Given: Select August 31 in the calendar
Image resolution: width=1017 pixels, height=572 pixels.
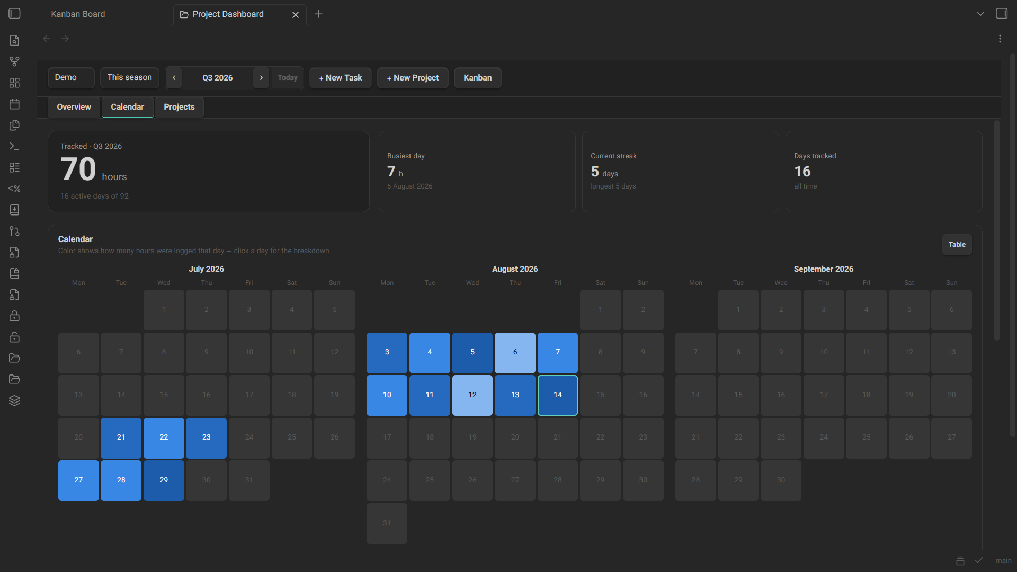Looking at the screenshot, I should point(387,523).
